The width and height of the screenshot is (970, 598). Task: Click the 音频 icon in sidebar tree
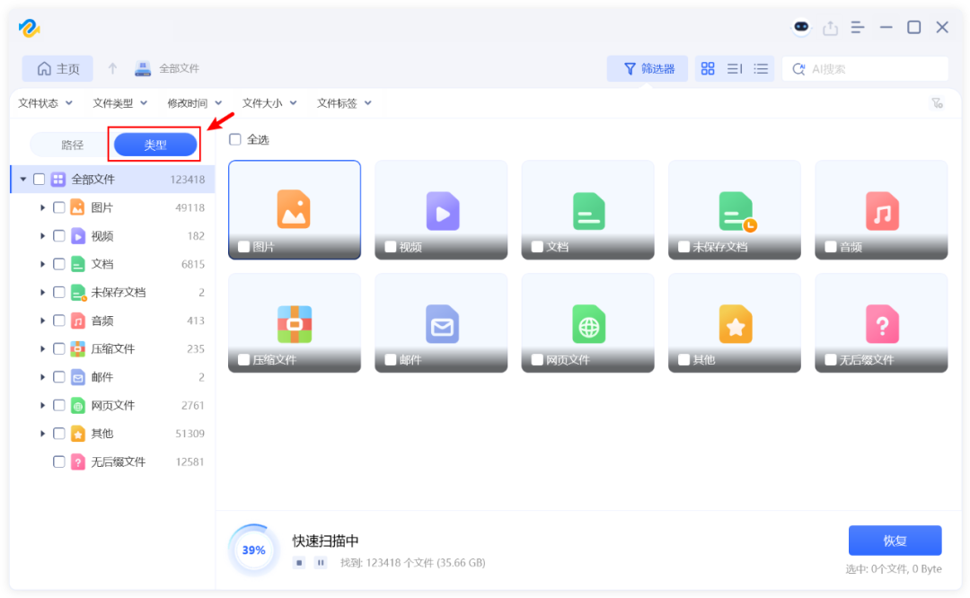click(x=77, y=321)
